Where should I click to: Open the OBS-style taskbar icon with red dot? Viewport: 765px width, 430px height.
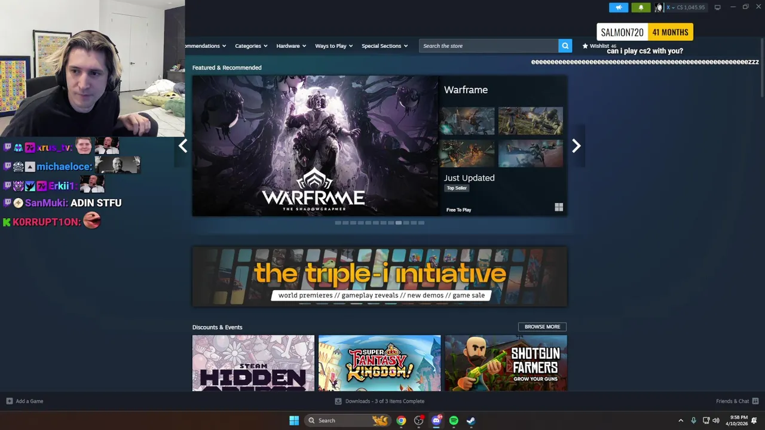coord(419,420)
